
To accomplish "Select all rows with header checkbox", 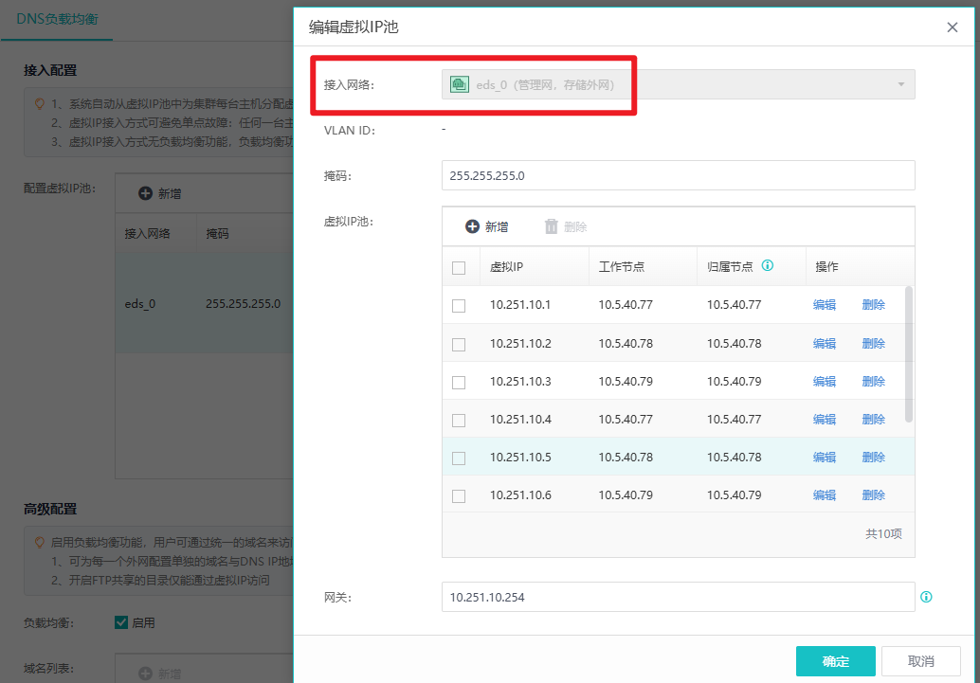I will point(459,268).
